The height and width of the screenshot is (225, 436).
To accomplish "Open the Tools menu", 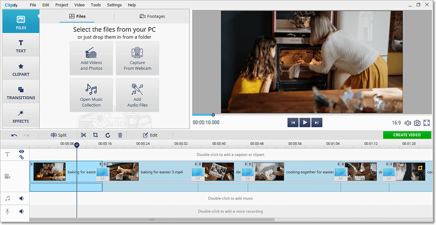I will (x=96, y=5).
